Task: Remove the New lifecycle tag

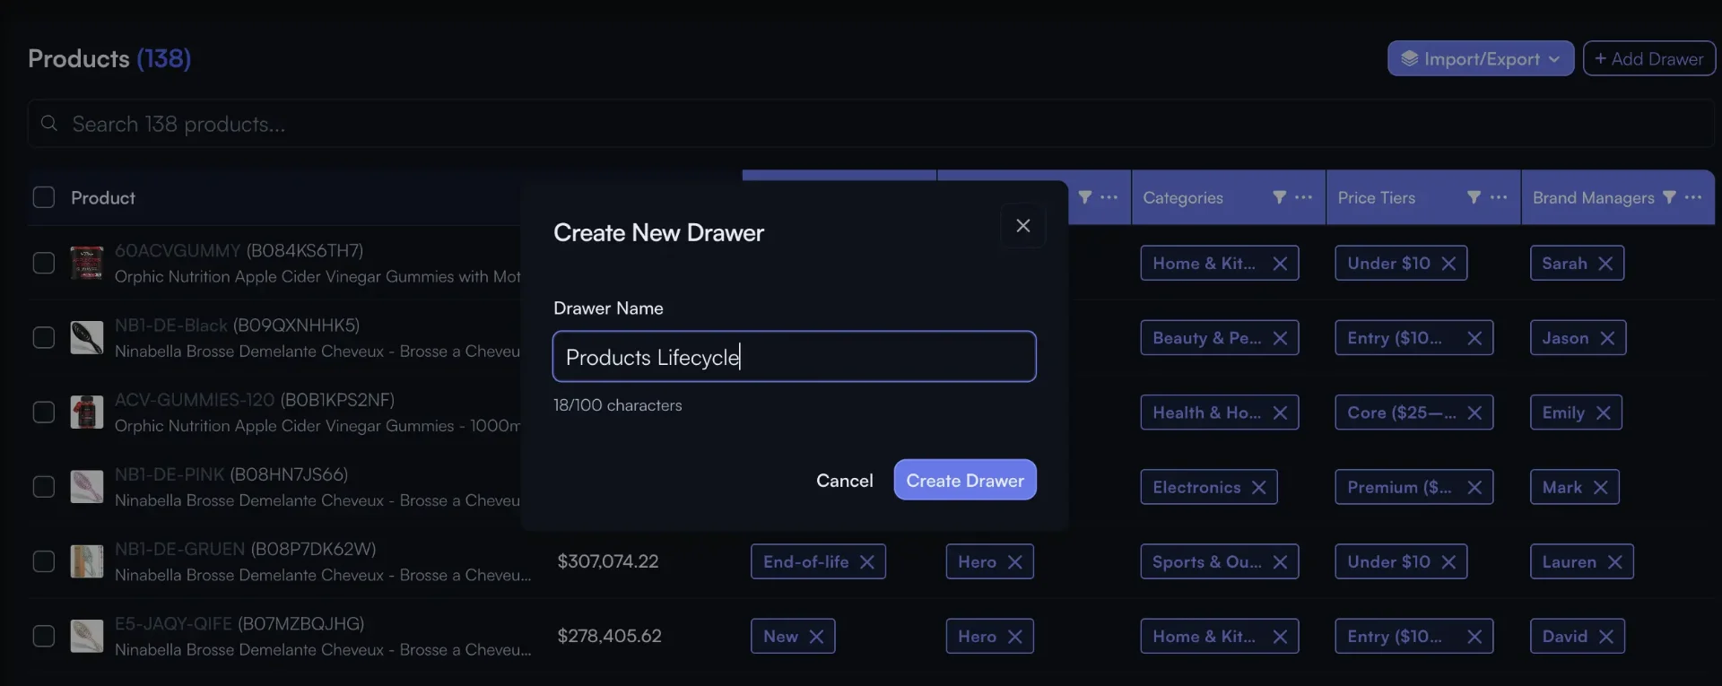Action: [x=816, y=637]
